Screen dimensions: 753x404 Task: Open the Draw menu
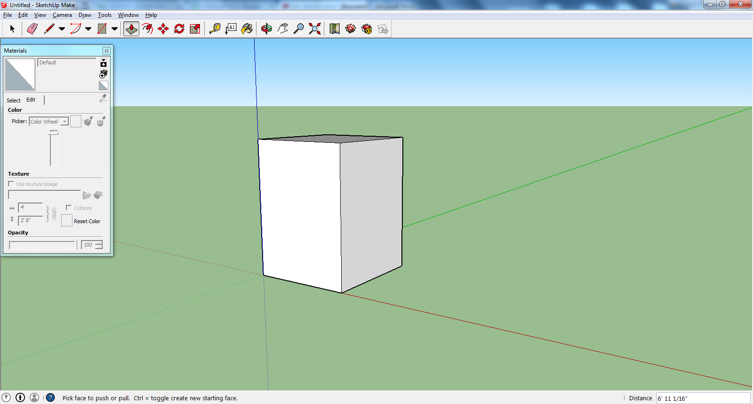click(85, 15)
